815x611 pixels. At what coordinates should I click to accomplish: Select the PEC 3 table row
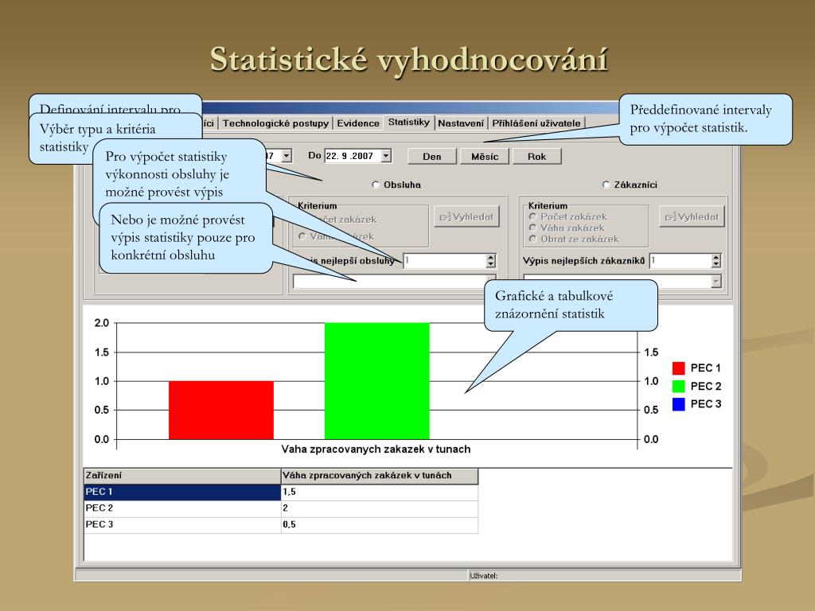tap(281, 525)
